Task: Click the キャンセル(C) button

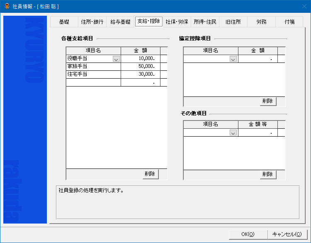Action: (287, 234)
